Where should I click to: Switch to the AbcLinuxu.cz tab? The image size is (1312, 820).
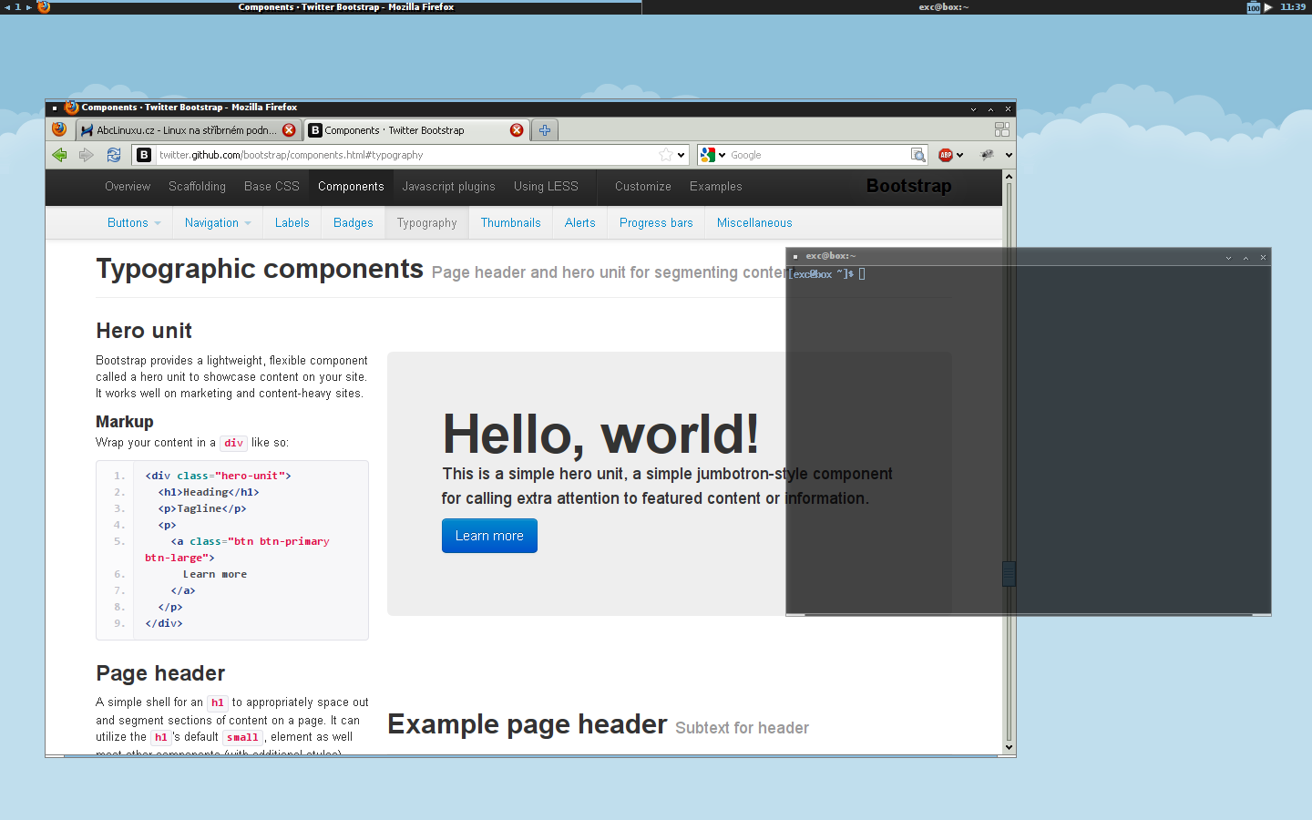(188, 130)
